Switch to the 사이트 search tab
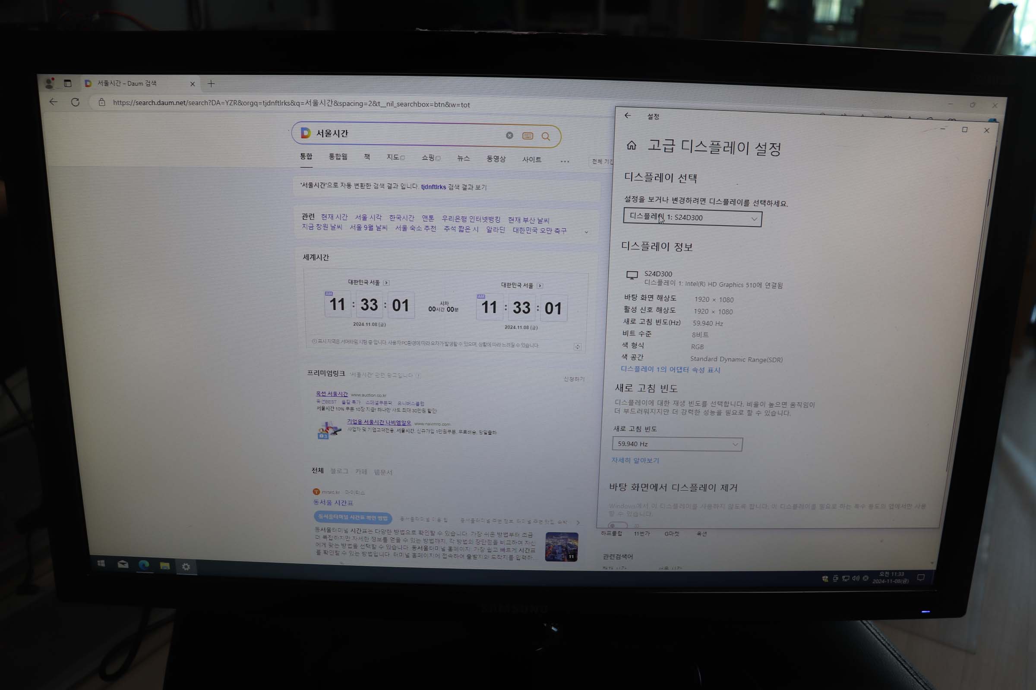The height and width of the screenshot is (690, 1036). (532, 159)
